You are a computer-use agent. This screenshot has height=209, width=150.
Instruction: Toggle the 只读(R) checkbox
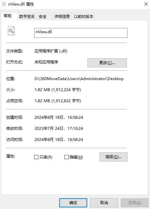(36, 157)
